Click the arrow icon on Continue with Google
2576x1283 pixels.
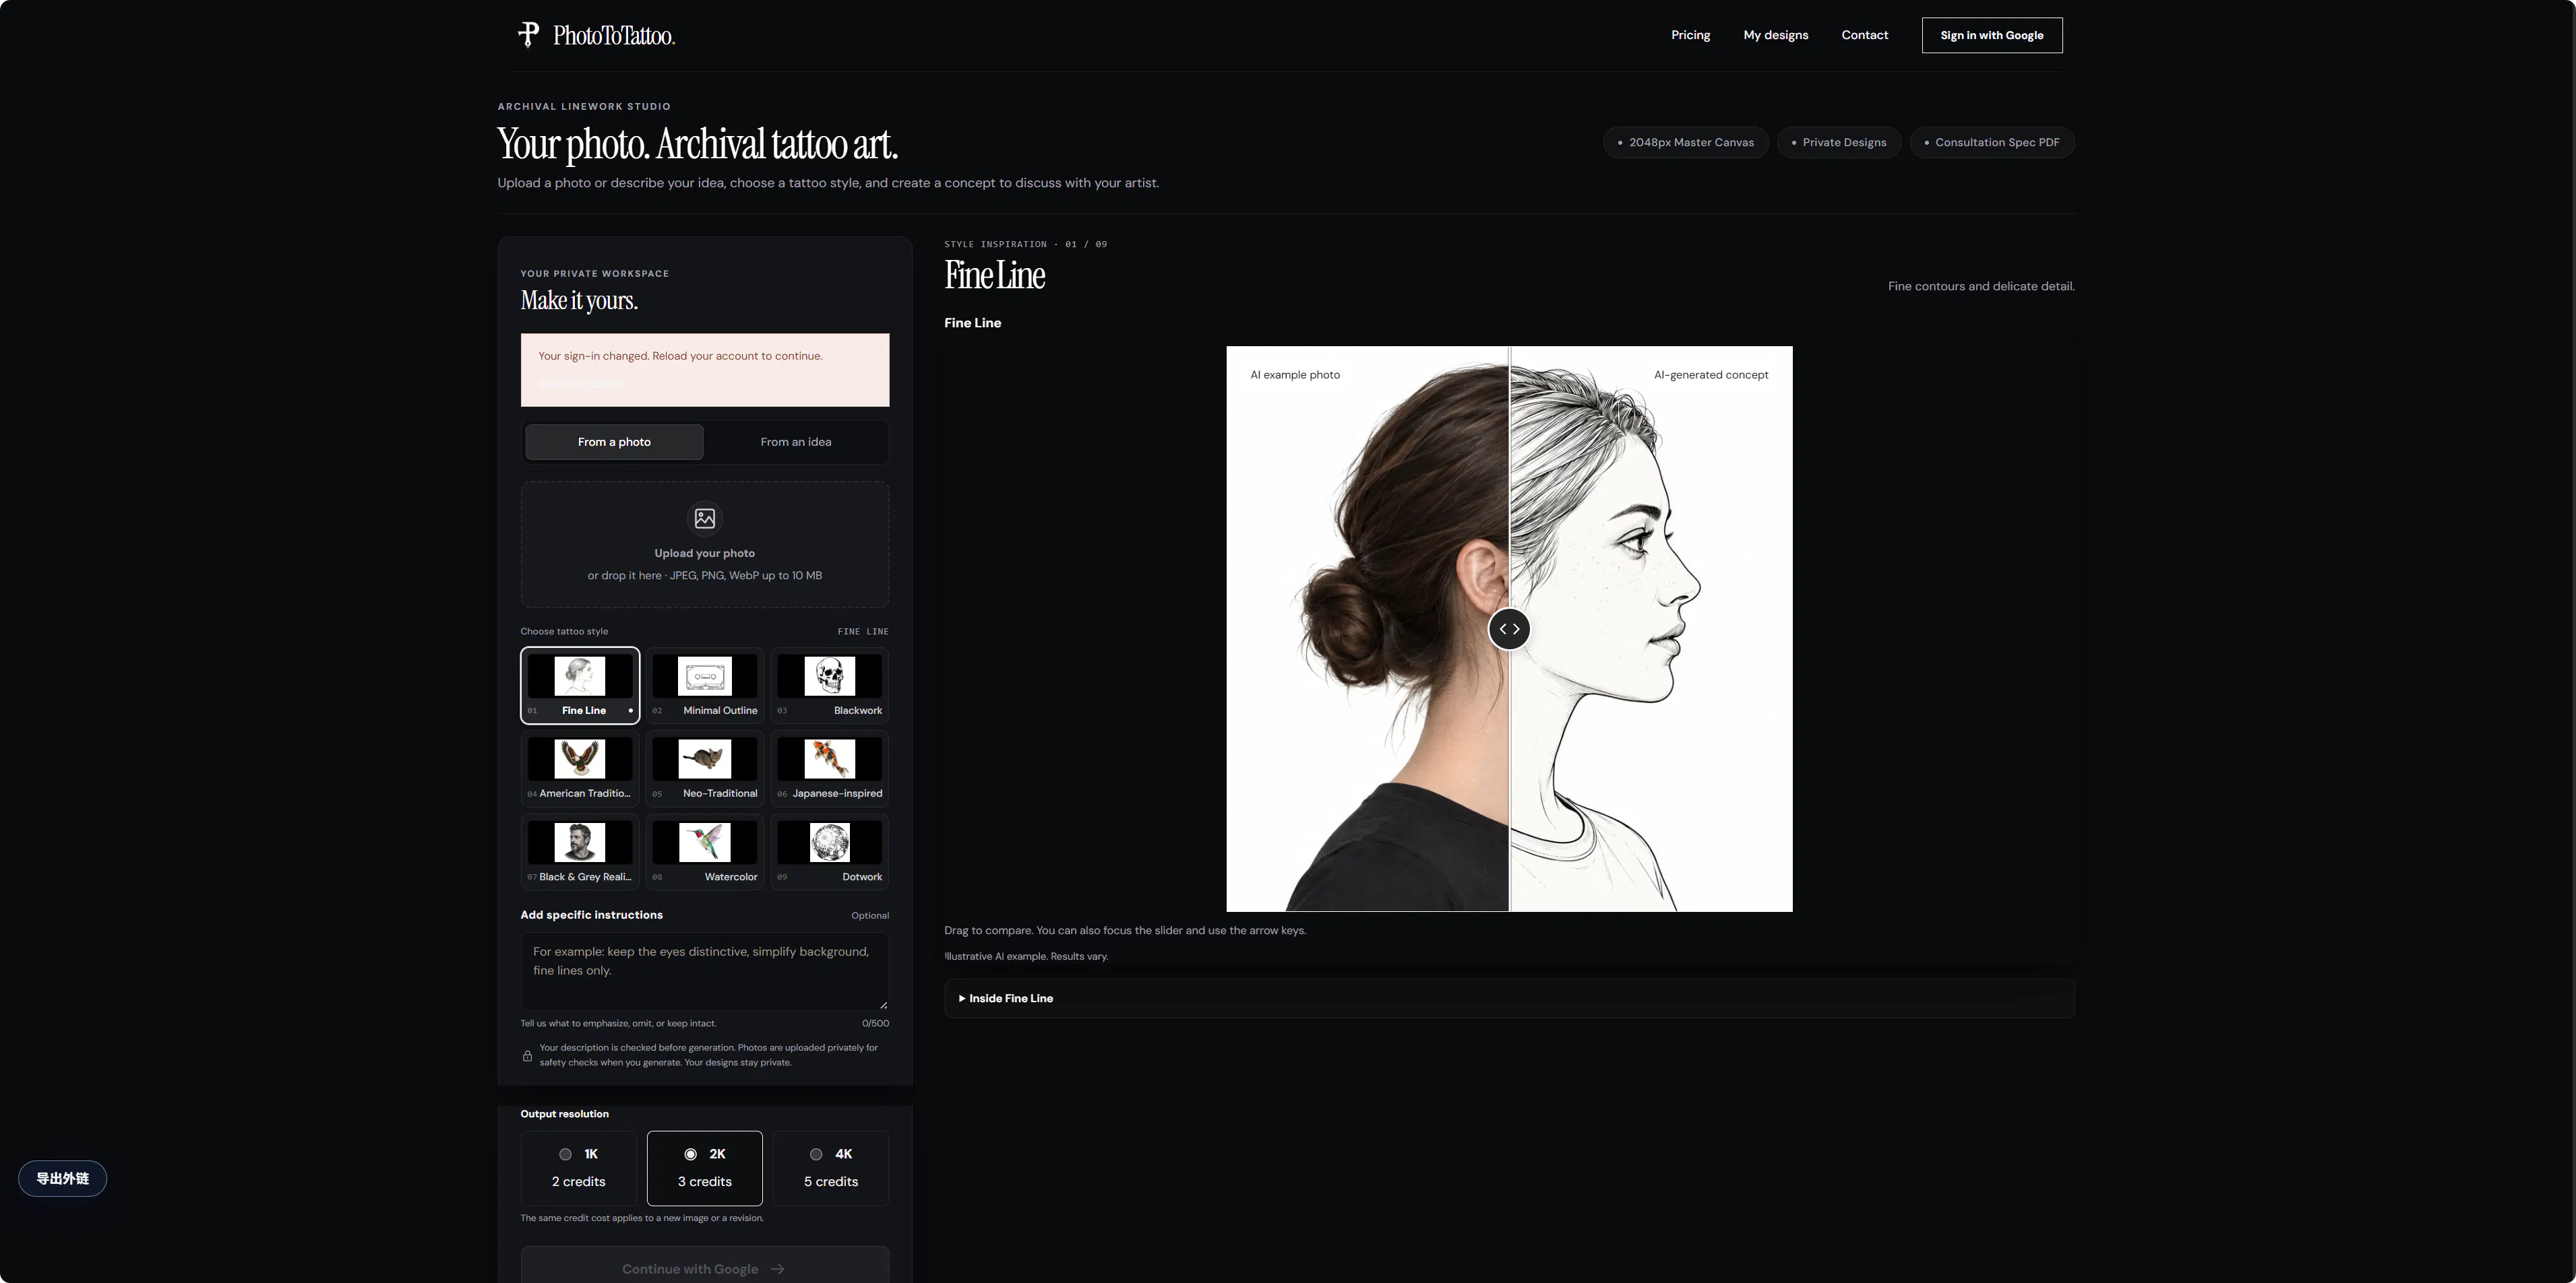click(x=778, y=1269)
